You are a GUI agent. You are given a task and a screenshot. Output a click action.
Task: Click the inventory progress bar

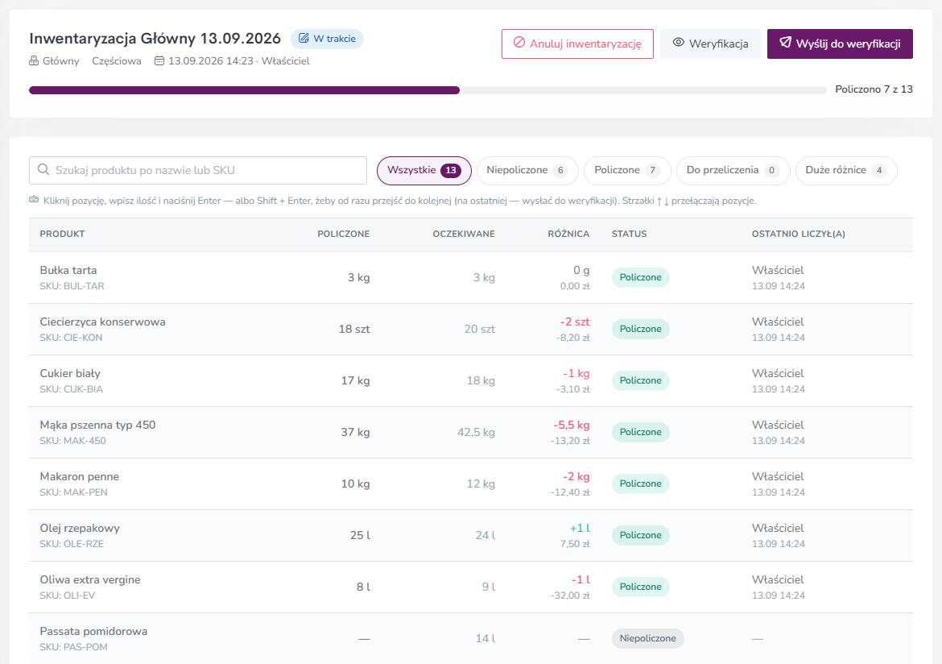click(x=428, y=90)
